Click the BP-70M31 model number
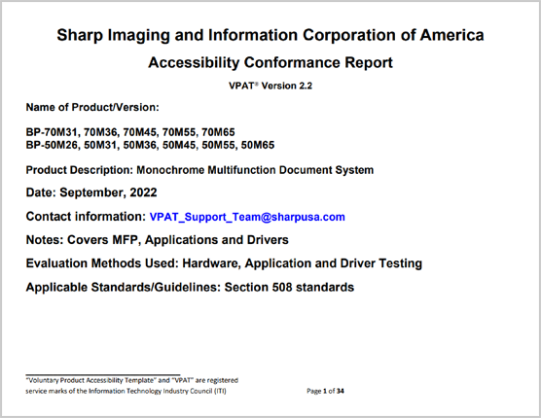The height and width of the screenshot is (418, 541). [x=53, y=132]
